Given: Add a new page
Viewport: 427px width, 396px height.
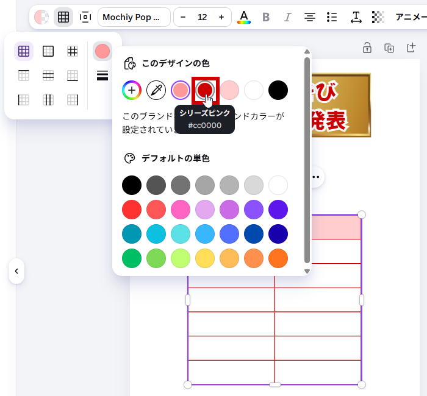Looking at the screenshot, I should coord(411,48).
